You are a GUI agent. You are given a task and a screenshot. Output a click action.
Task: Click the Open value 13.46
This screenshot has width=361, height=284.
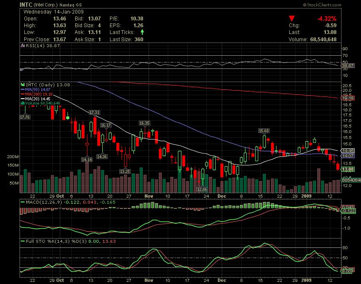59,19
